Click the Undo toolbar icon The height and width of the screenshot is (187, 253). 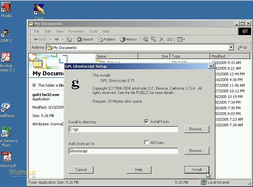(169, 39)
